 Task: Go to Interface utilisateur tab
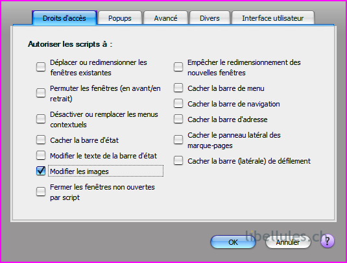(272, 18)
